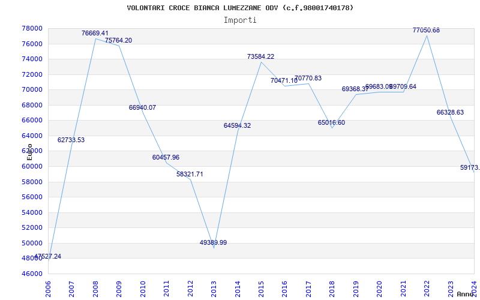Viewport: 480px width, 300px height.
Task: Click the 72000 y-axis tick label
Action: [x=32, y=74]
